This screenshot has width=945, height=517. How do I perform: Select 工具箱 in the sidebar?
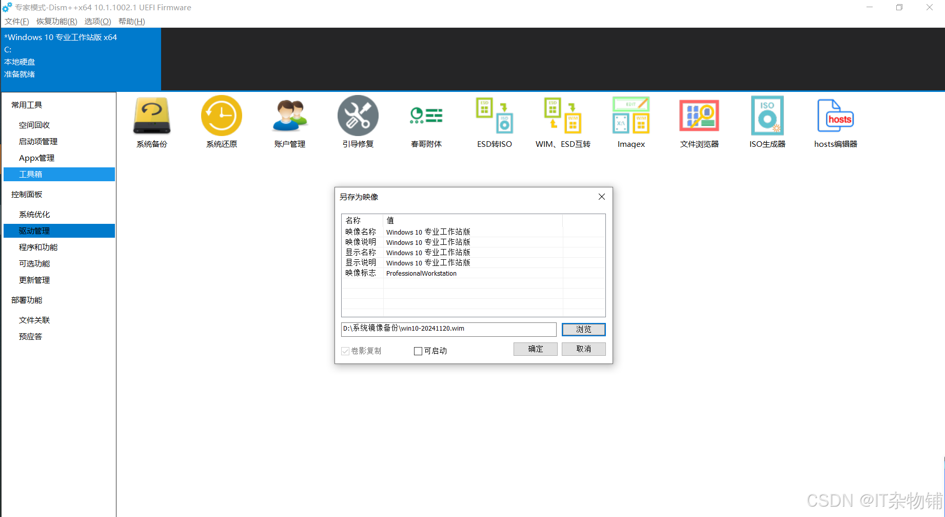coord(59,175)
